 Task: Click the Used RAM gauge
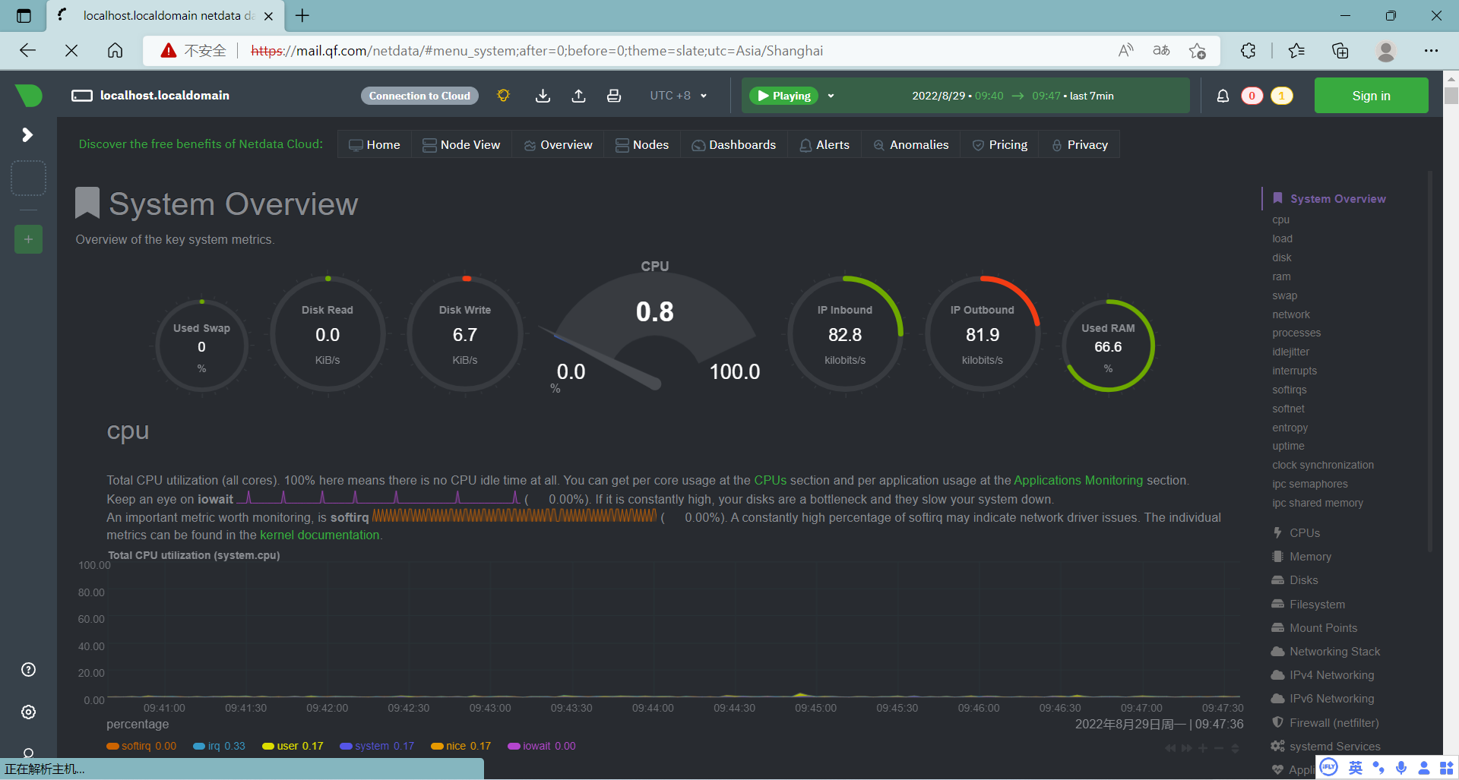(1108, 346)
